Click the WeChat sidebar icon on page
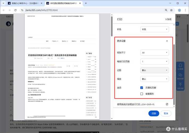Viewport: 189px width, 133px height. (x=180, y=76)
